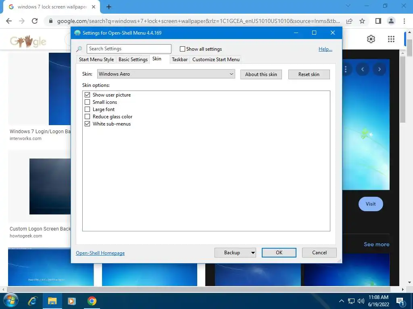Click Reset skin button
Viewport: 413px width, 309px height.
309,74
